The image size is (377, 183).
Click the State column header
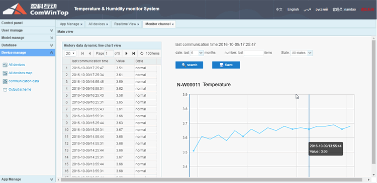145,61
